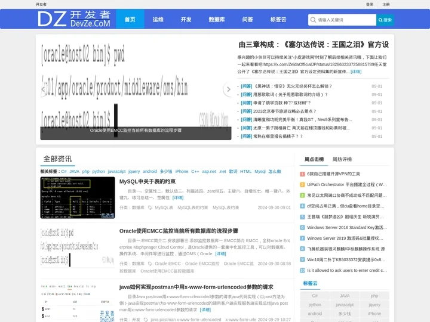Screen dimensions: 430x322
Task: Go to previous carousel slide arrow
Action: coord(44,89)
